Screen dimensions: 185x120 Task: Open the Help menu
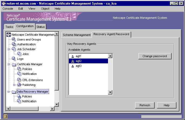(x=58, y=9)
